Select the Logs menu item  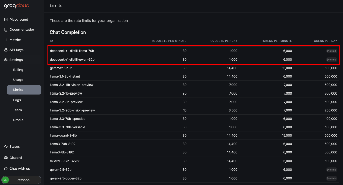tap(17, 100)
